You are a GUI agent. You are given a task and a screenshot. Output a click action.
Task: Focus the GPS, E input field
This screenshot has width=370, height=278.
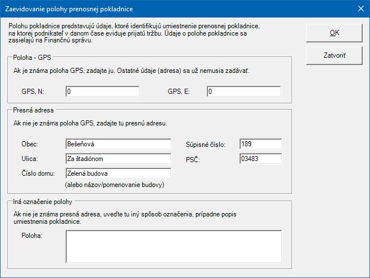point(243,92)
